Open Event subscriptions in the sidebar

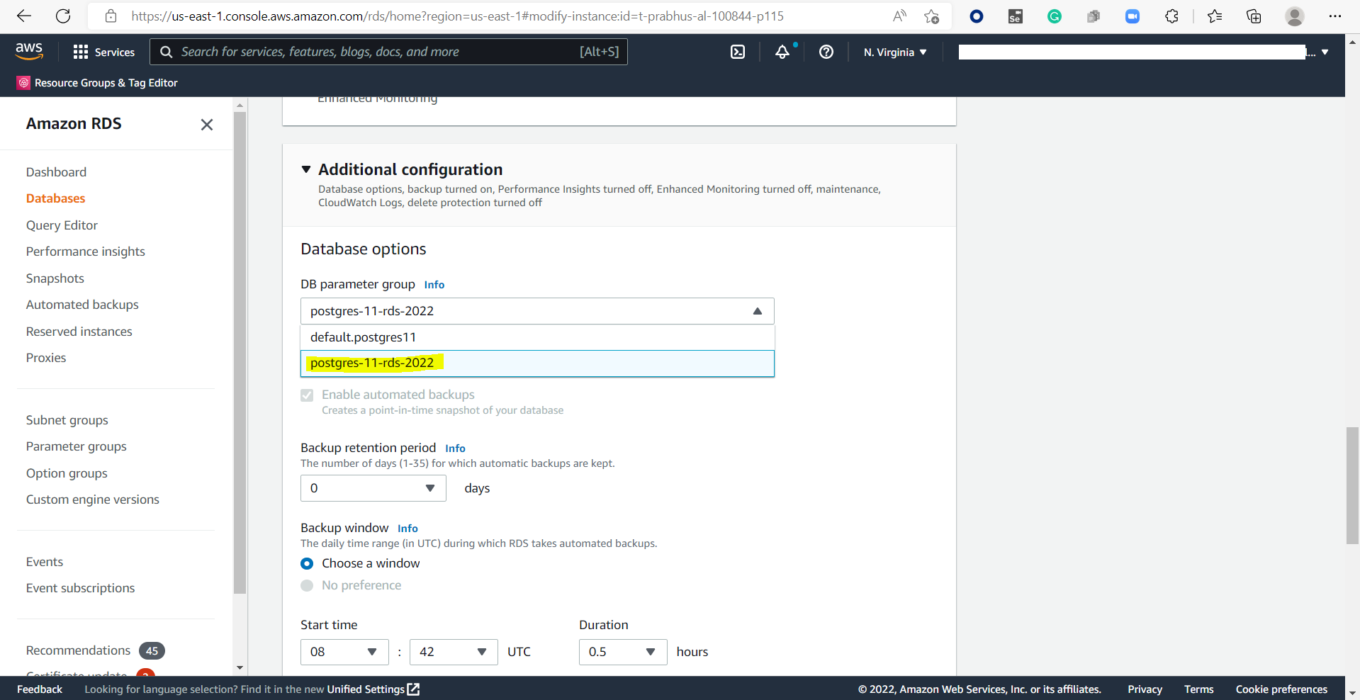(x=80, y=588)
